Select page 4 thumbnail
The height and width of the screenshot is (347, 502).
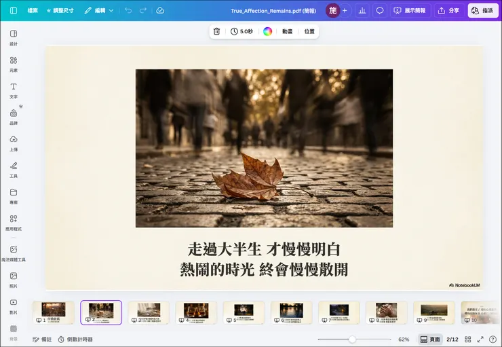click(196, 312)
